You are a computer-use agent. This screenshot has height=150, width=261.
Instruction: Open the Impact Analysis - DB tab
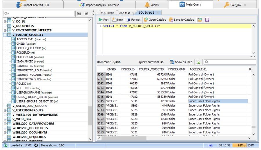coord(33,5)
